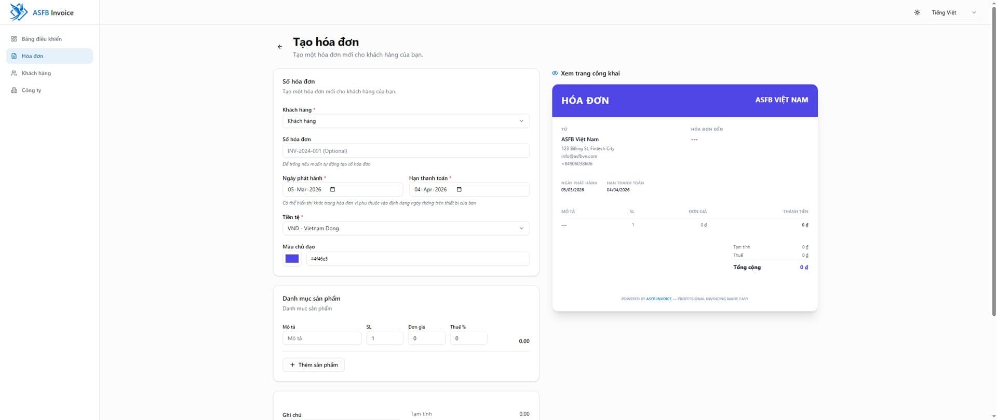Open the Tiếng Việt language selector

click(x=953, y=12)
